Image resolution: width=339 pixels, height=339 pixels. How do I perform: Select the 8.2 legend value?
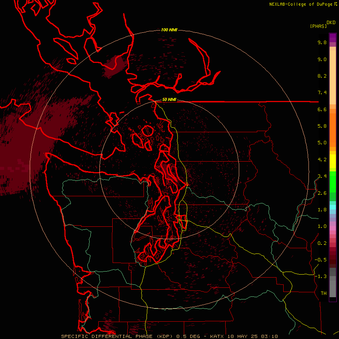coord(322,76)
